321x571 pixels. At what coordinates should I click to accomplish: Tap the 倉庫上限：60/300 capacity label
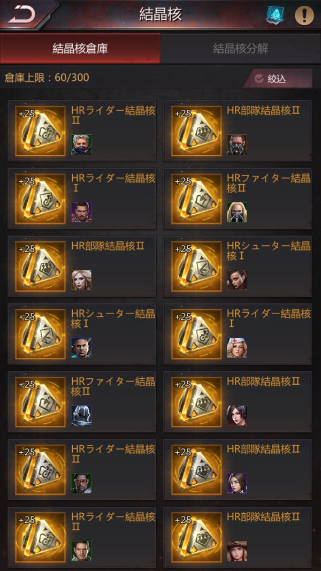47,78
